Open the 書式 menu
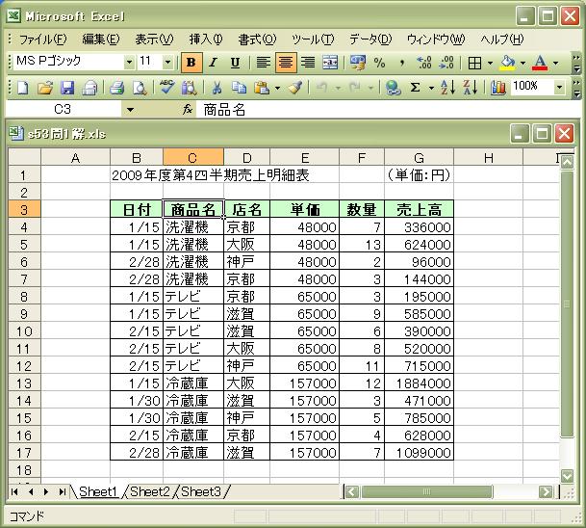The image size is (586, 528). pyautogui.click(x=257, y=39)
